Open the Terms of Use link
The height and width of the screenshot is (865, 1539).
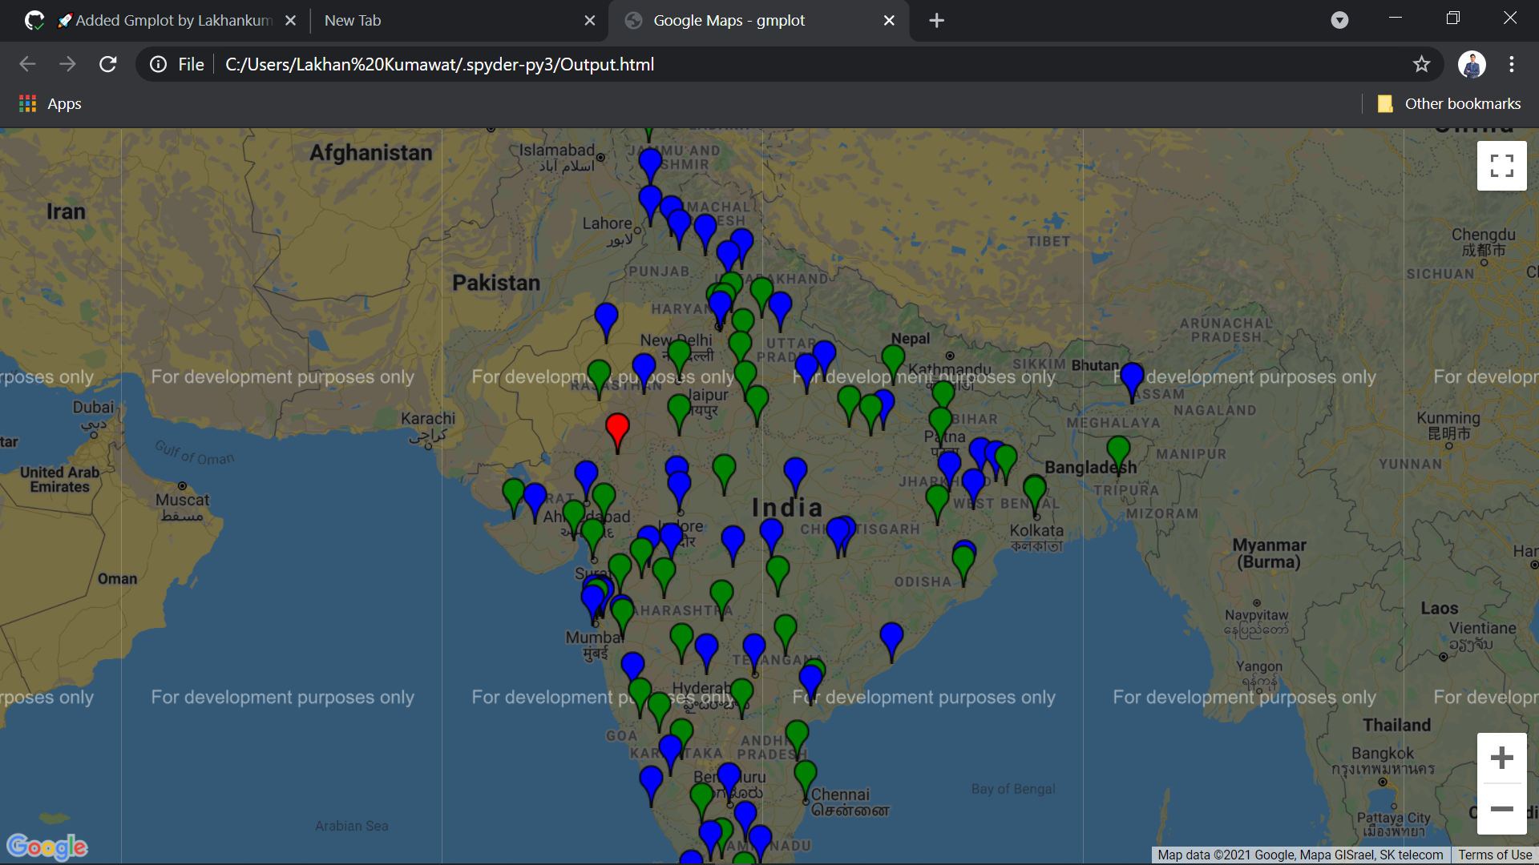[x=1494, y=855]
